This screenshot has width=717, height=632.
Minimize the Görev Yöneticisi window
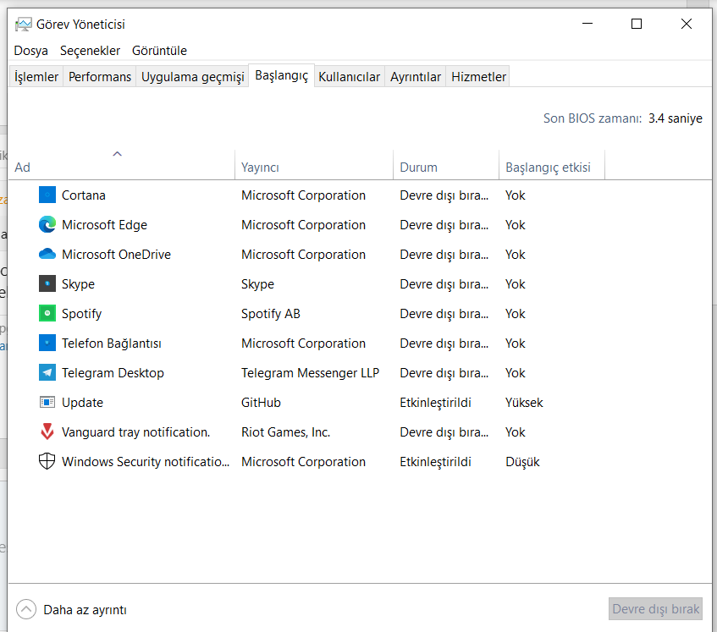pyautogui.click(x=587, y=24)
